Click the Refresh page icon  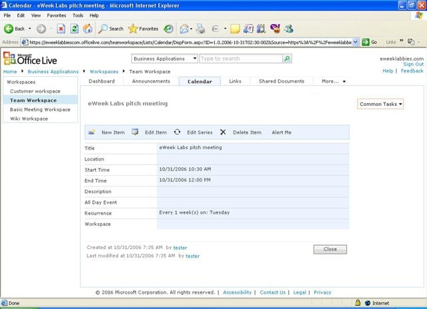[x=74, y=29]
